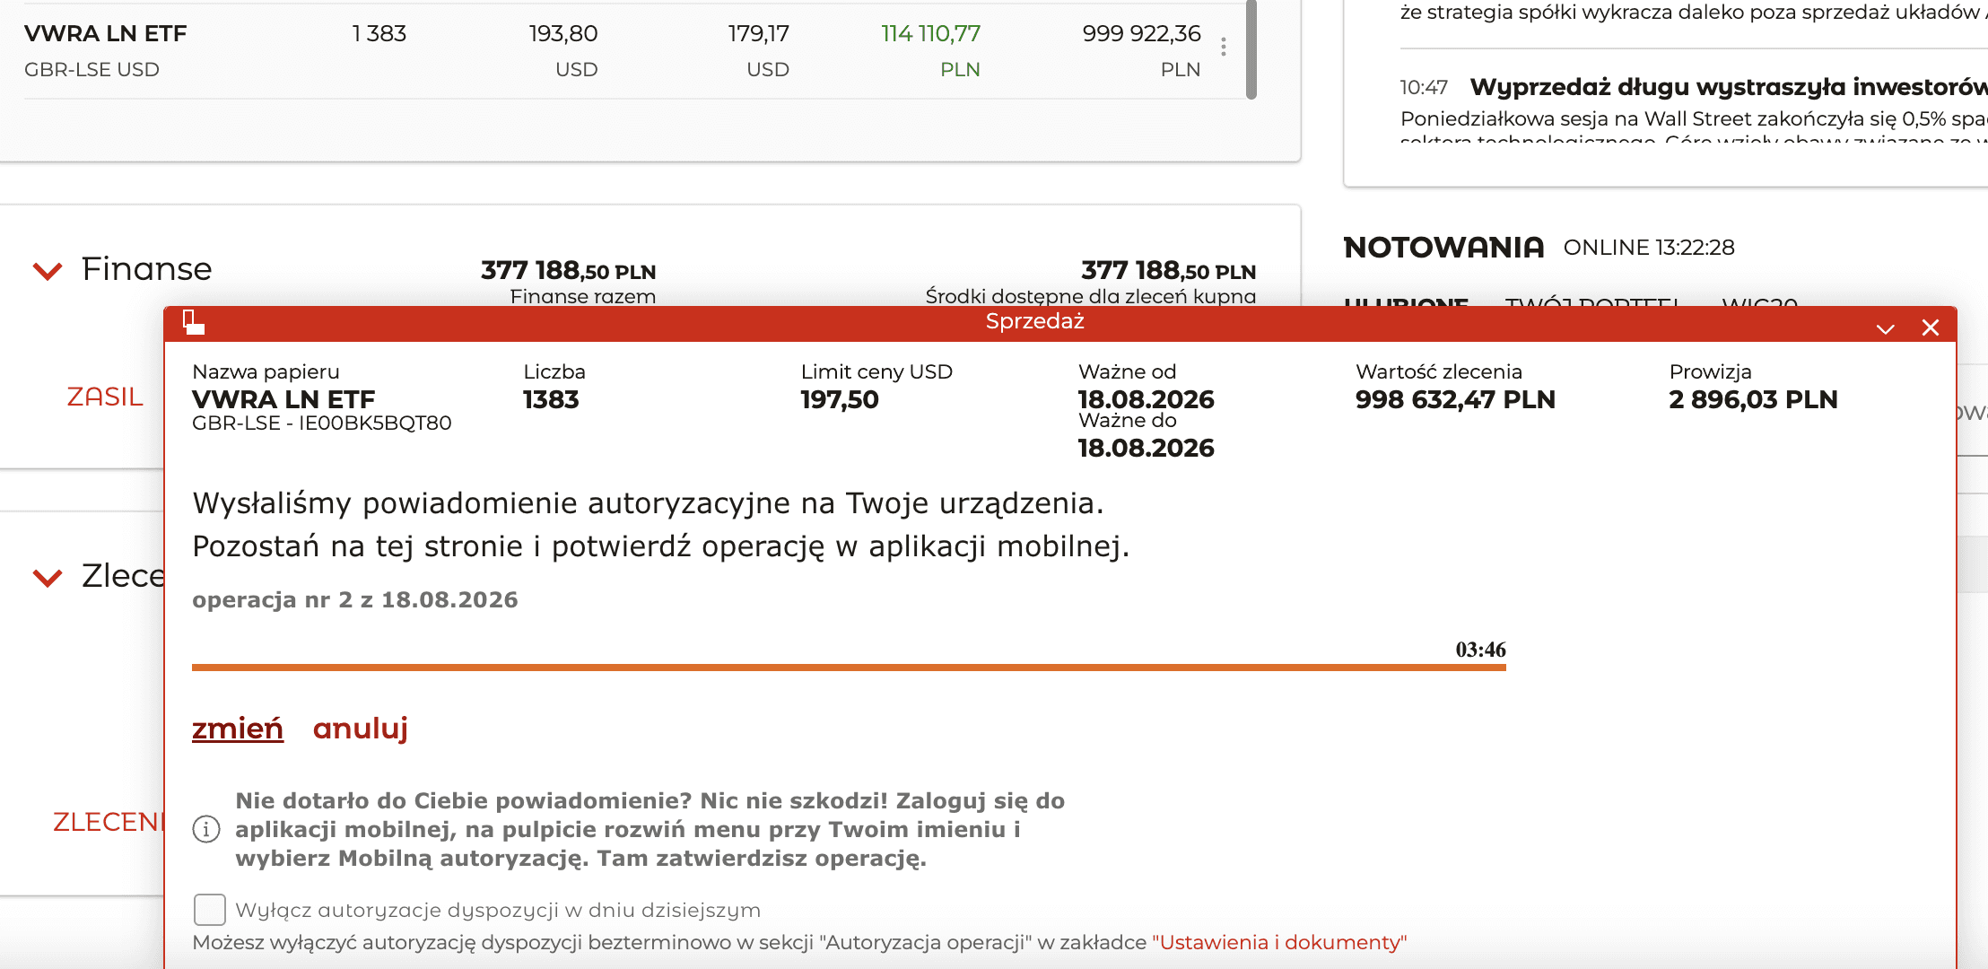Click the anuluj link
This screenshot has height=969, width=1988.
pos(361,729)
